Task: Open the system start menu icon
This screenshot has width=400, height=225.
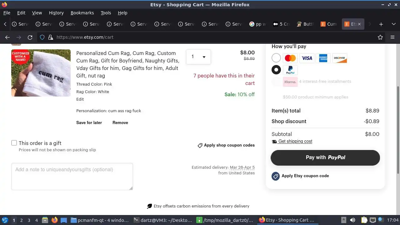Action: [x=5, y=220]
